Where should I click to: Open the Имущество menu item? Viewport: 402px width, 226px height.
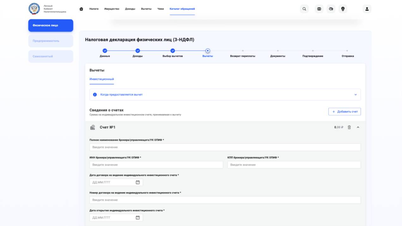point(112,9)
